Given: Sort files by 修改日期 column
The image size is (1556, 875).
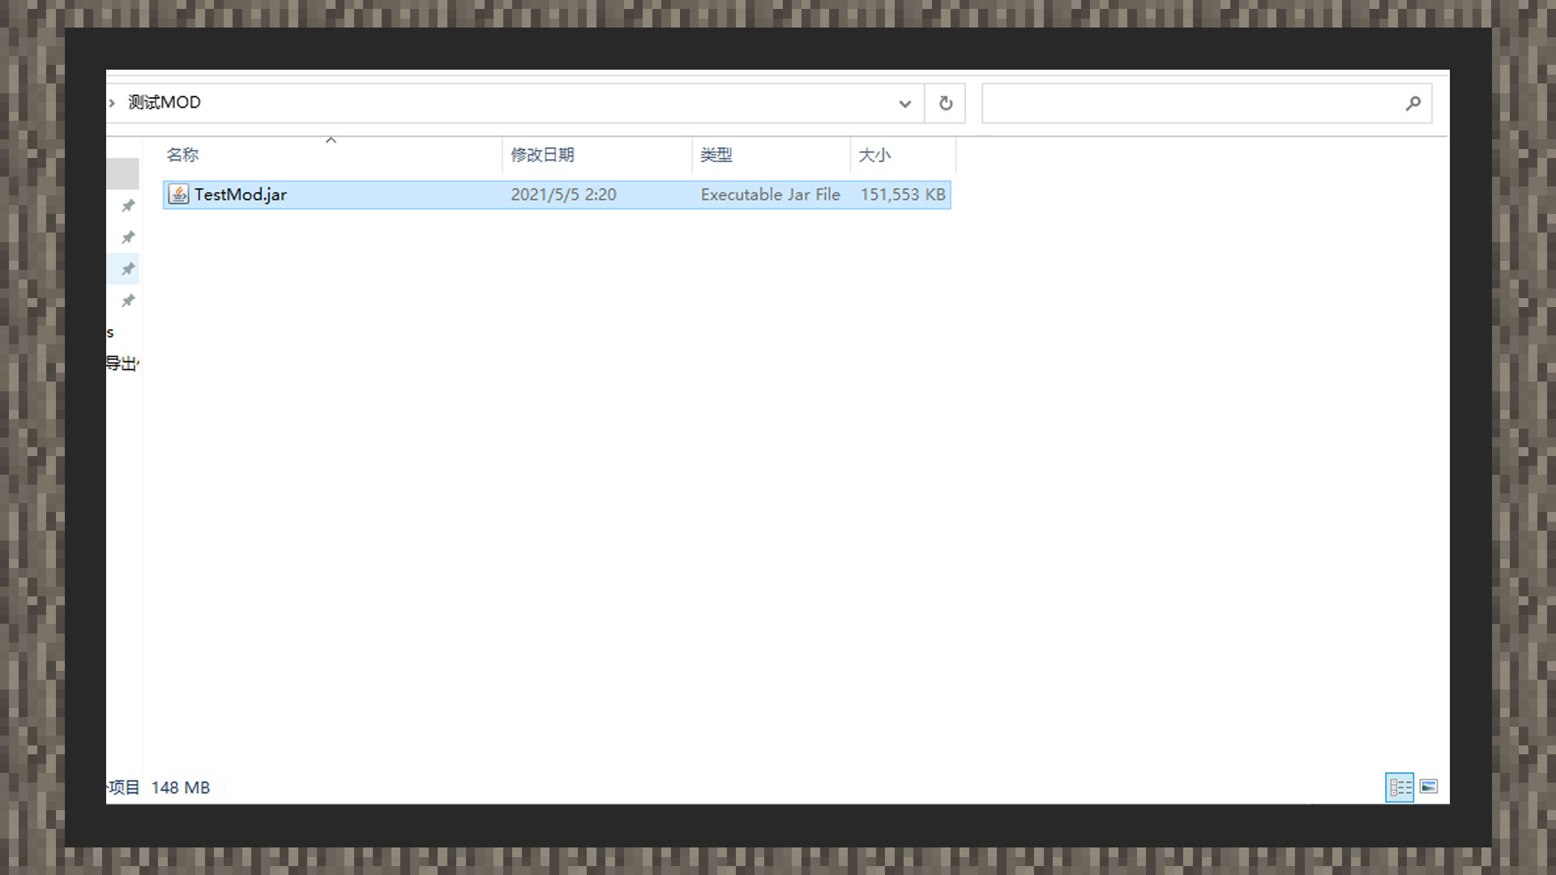Looking at the screenshot, I should (x=542, y=155).
